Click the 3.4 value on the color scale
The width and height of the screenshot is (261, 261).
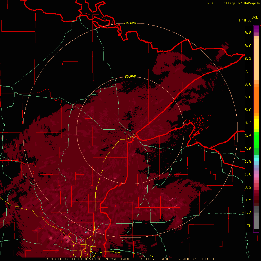(248, 136)
